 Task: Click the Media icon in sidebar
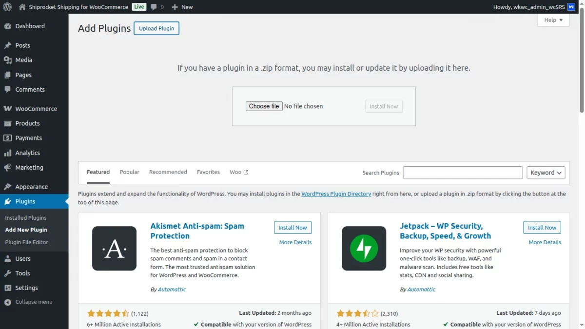(8, 60)
